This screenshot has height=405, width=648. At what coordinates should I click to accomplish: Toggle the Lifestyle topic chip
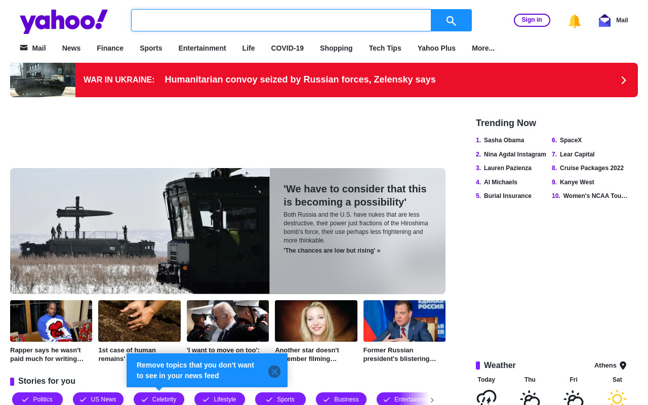coord(220,399)
